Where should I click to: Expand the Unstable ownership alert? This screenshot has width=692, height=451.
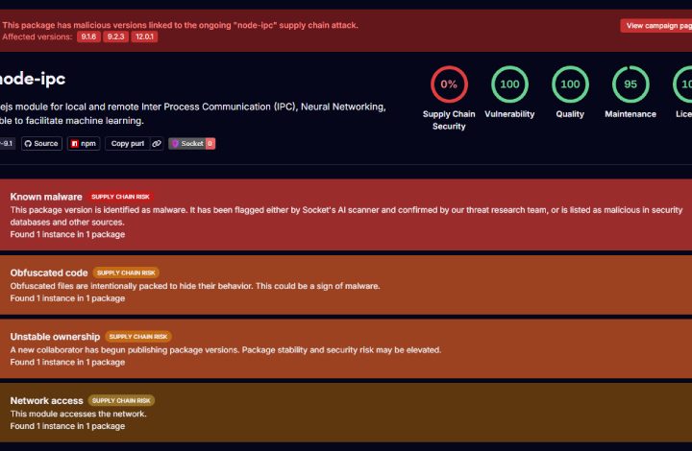[346, 349]
